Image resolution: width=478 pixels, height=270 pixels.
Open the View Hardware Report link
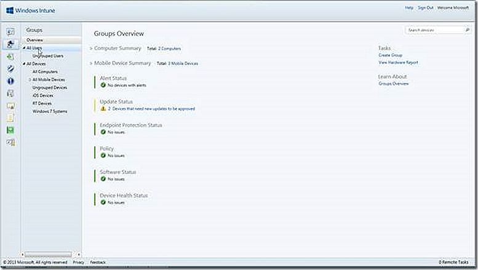tap(399, 63)
